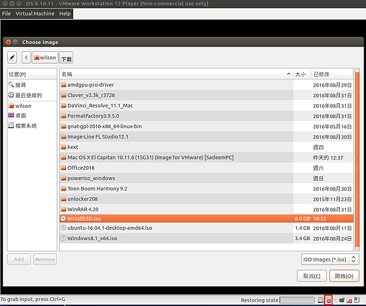Close the Choose Image dialog

[x=9, y=42]
